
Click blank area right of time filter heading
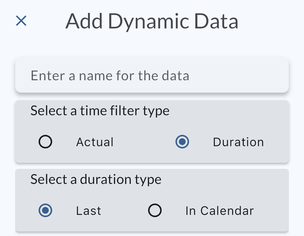pos(227,111)
